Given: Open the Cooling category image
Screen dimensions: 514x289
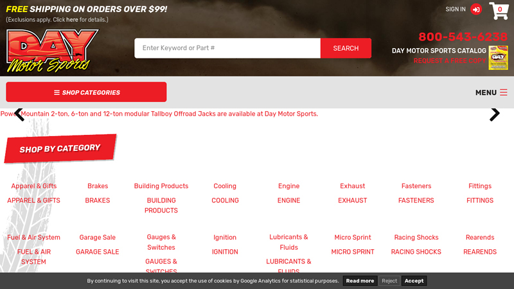Looking at the screenshot, I should pyautogui.click(x=225, y=186).
